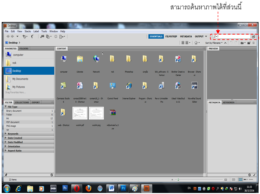Click the thumbnail size slider
260x194 pixels.
[178, 180]
